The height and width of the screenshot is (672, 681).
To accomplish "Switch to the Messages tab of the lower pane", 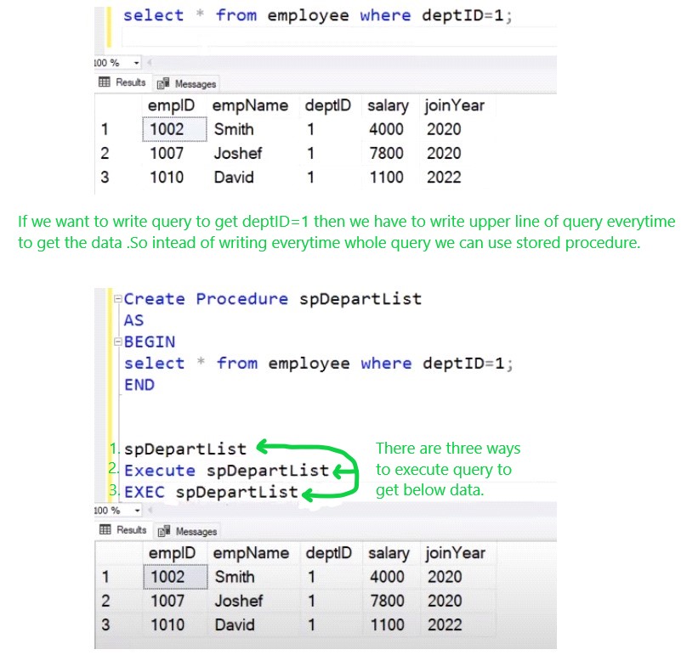I will pos(188,531).
